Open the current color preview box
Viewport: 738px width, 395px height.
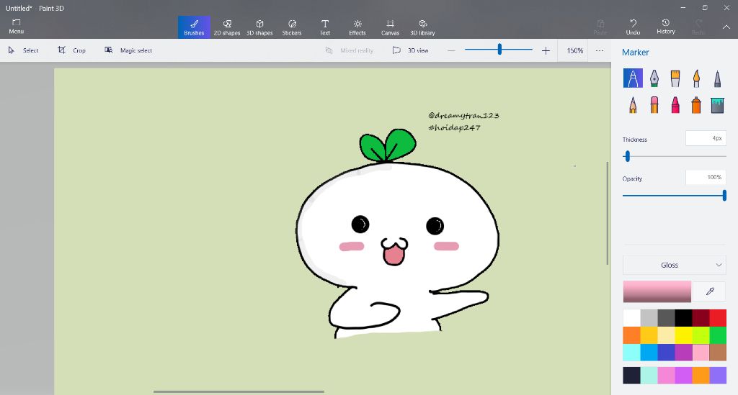point(657,291)
